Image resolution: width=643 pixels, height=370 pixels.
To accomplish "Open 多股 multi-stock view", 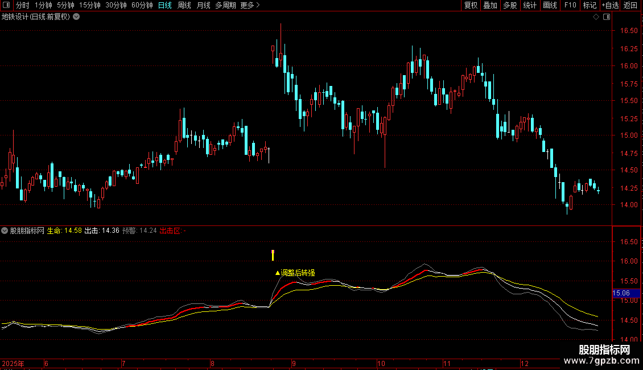I will pos(510,5).
